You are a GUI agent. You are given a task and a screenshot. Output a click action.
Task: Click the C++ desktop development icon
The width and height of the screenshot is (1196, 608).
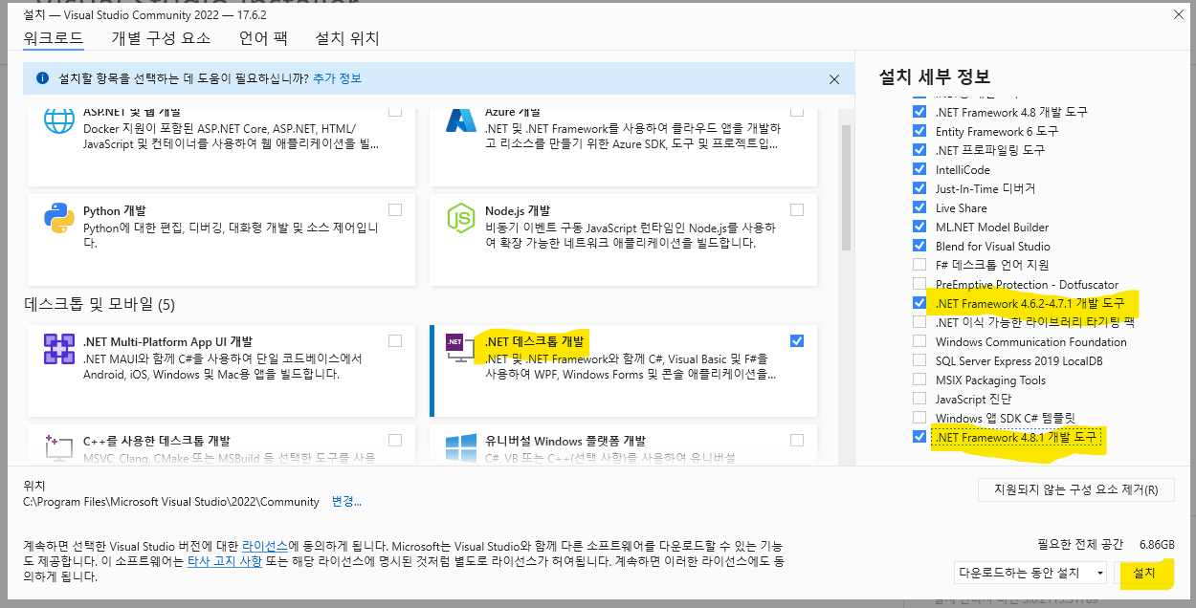59,447
